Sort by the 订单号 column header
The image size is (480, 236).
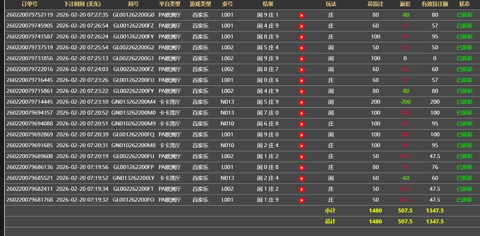pos(30,4)
